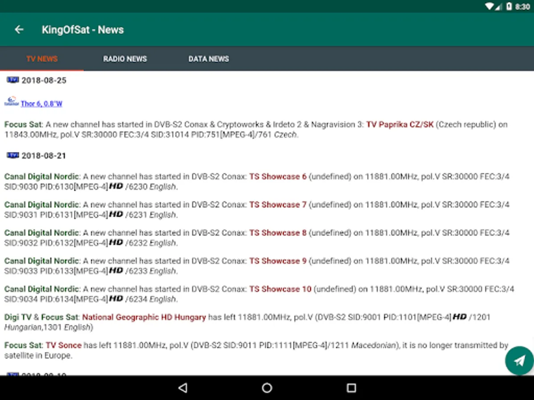The image size is (534, 400).
Task: Open National Geographic HD Hungary link
Action: coord(144,317)
